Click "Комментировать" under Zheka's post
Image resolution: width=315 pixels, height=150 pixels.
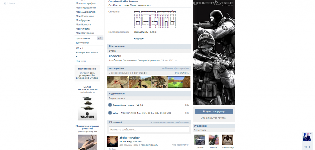pos(150,145)
